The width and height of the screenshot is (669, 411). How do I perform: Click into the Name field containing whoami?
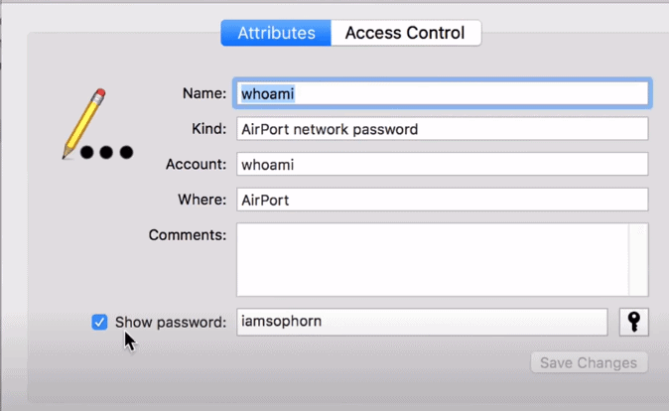point(443,93)
